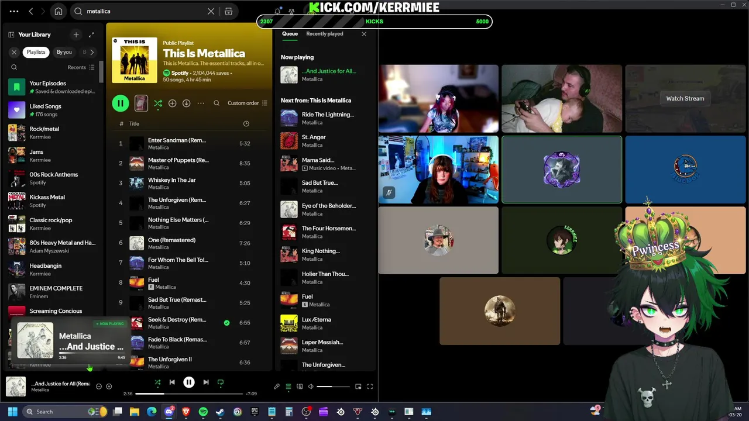Show lyrics with the microphone icon

pos(277,387)
